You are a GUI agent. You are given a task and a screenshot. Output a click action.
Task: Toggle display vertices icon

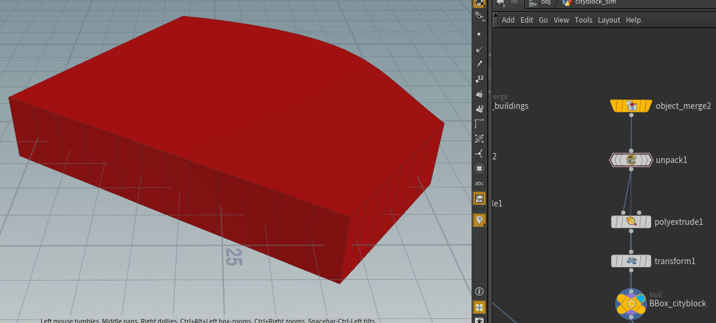[x=479, y=139]
